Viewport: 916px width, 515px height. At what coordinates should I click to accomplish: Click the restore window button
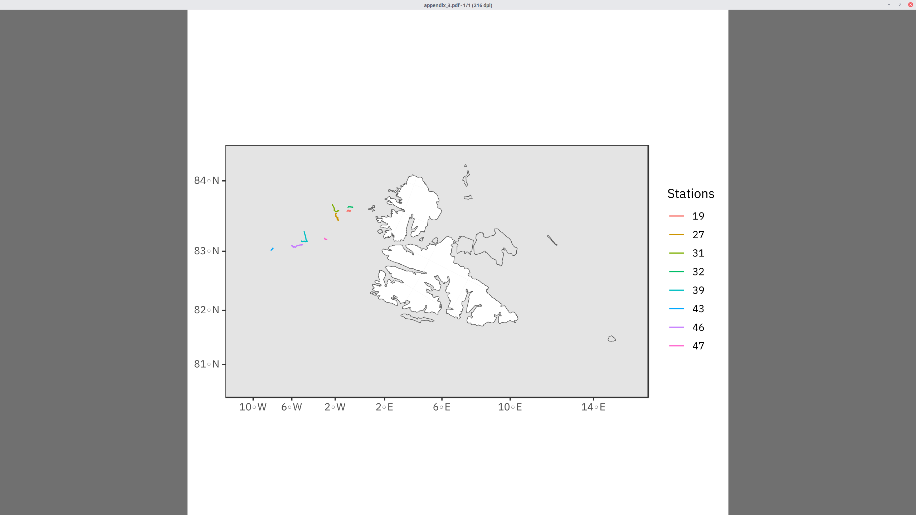coord(899,5)
